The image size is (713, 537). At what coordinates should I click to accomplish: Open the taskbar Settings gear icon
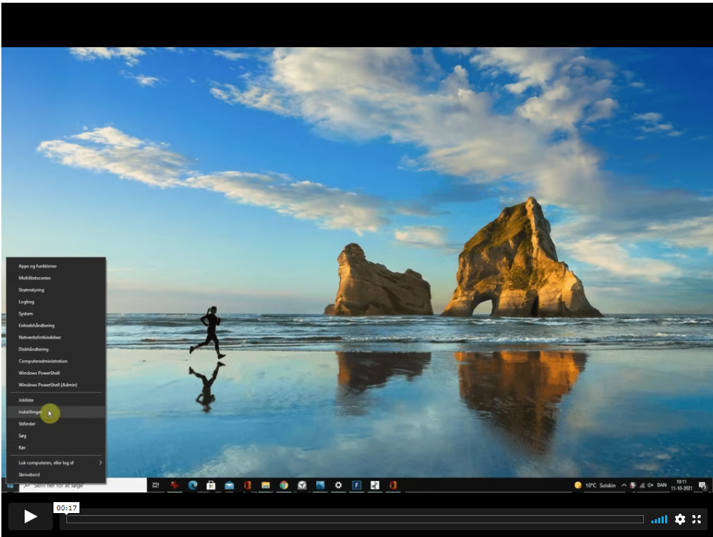click(x=338, y=485)
